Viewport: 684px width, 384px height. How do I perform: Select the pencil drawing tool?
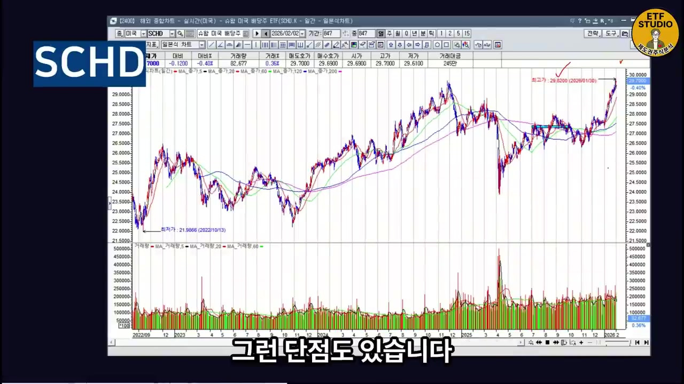(x=336, y=45)
